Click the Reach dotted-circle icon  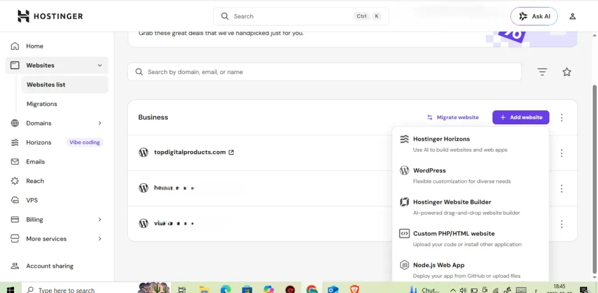click(x=15, y=181)
